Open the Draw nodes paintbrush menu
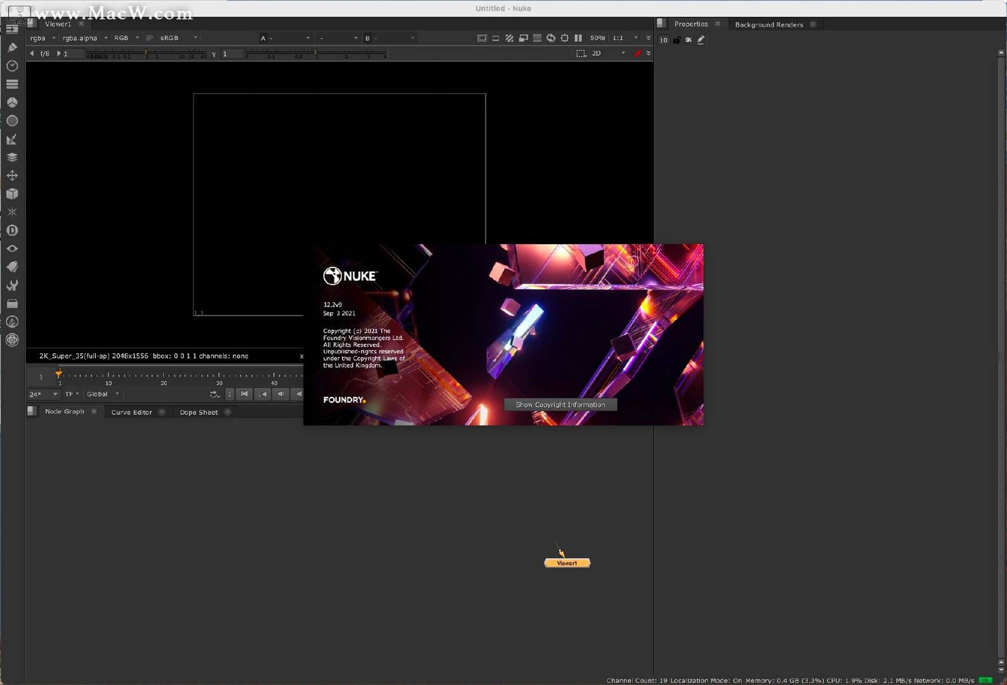The height and width of the screenshot is (685, 1007). (x=12, y=47)
